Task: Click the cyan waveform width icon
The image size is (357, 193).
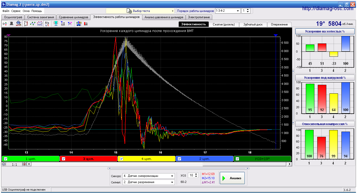Action: [56, 24]
